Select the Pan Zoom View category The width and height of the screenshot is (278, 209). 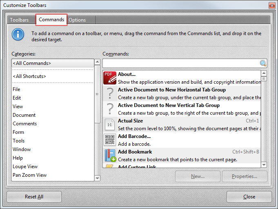click(x=53, y=175)
